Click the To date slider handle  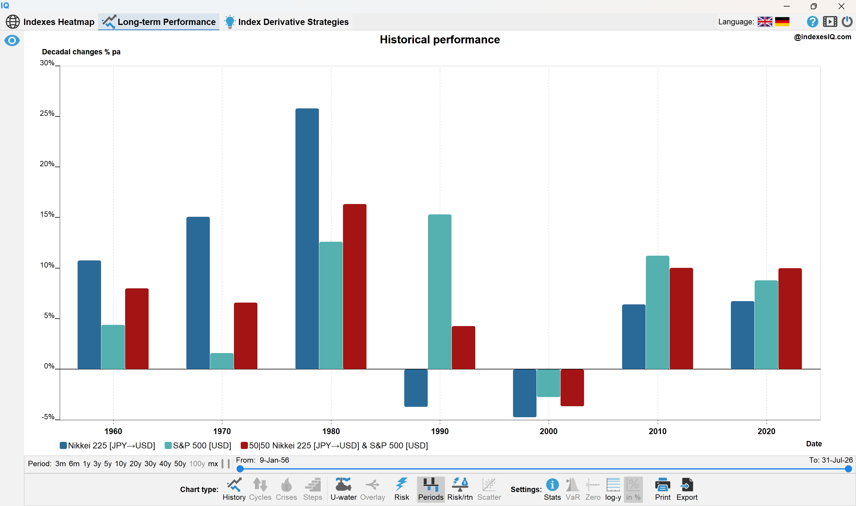tap(848, 469)
